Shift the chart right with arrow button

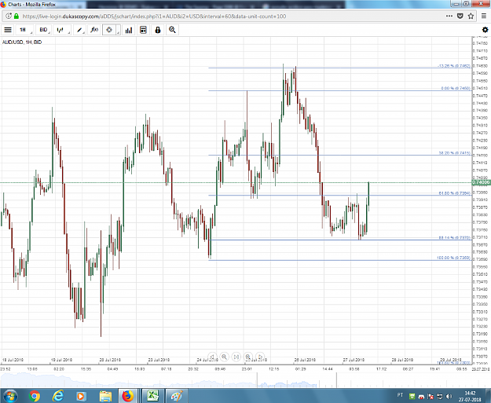coord(260,357)
